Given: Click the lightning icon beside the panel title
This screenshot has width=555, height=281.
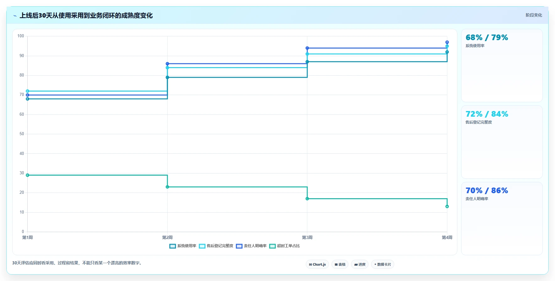Looking at the screenshot, I should coord(15,16).
